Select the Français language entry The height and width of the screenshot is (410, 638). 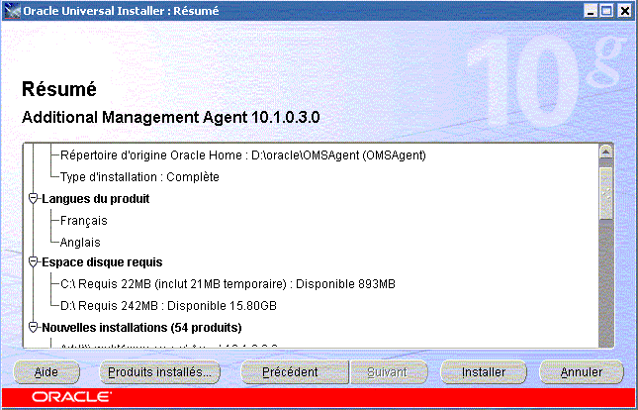coord(84,221)
